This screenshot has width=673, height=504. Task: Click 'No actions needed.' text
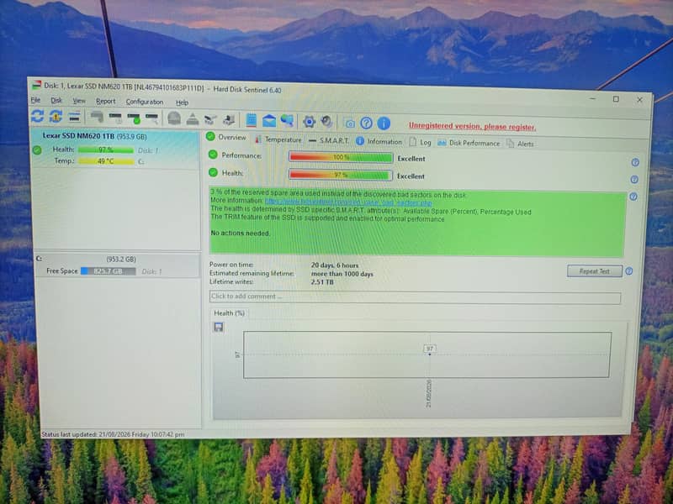click(x=241, y=234)
